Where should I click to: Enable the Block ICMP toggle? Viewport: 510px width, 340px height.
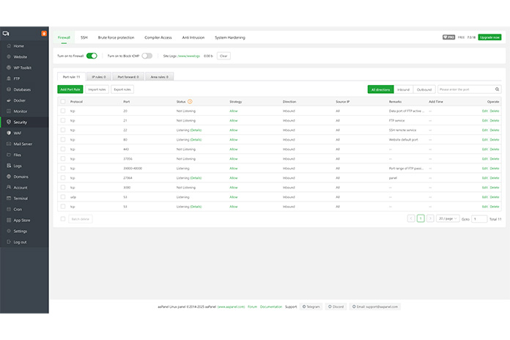(147, 56)
